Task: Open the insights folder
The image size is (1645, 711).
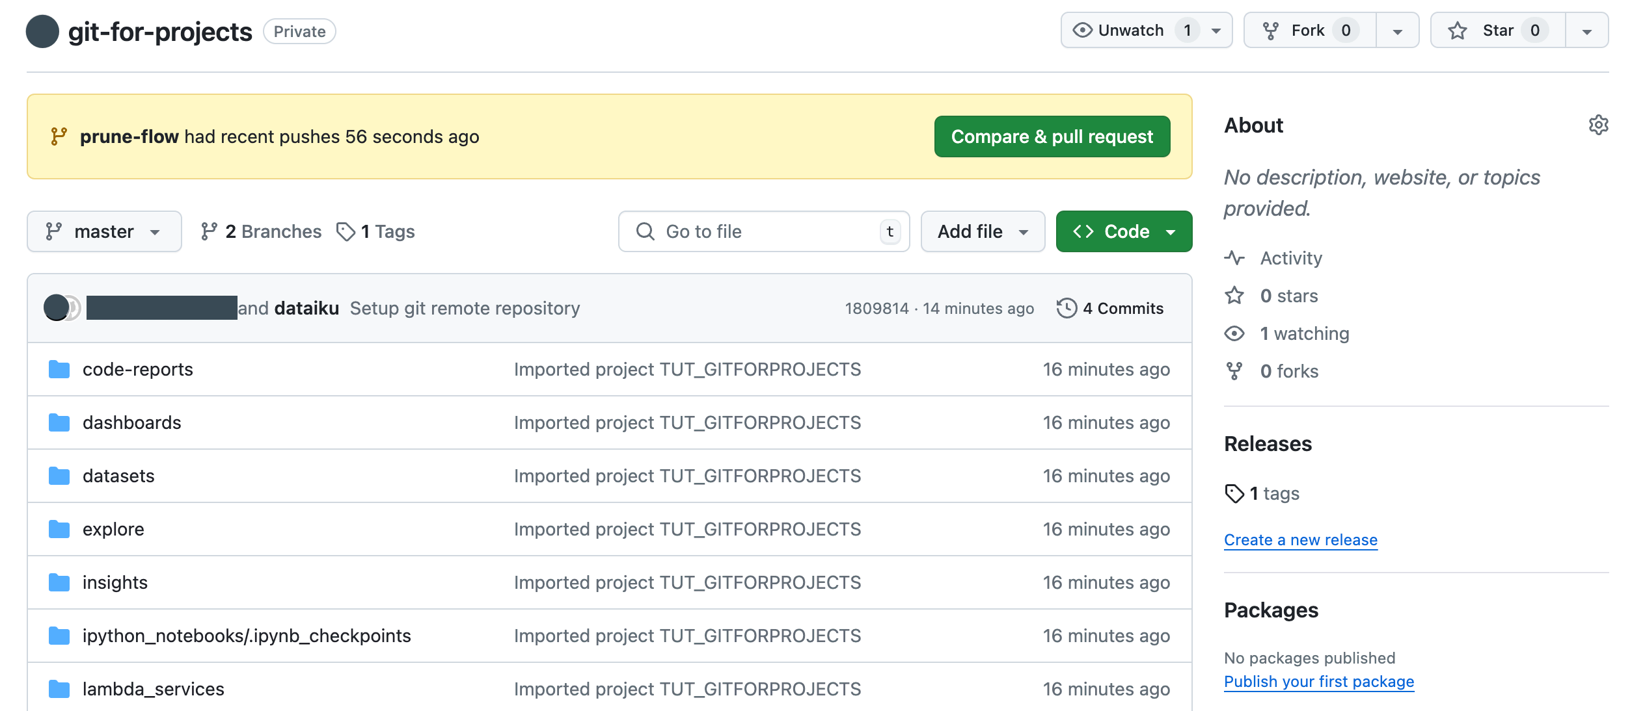Action: tap(115, 582)
